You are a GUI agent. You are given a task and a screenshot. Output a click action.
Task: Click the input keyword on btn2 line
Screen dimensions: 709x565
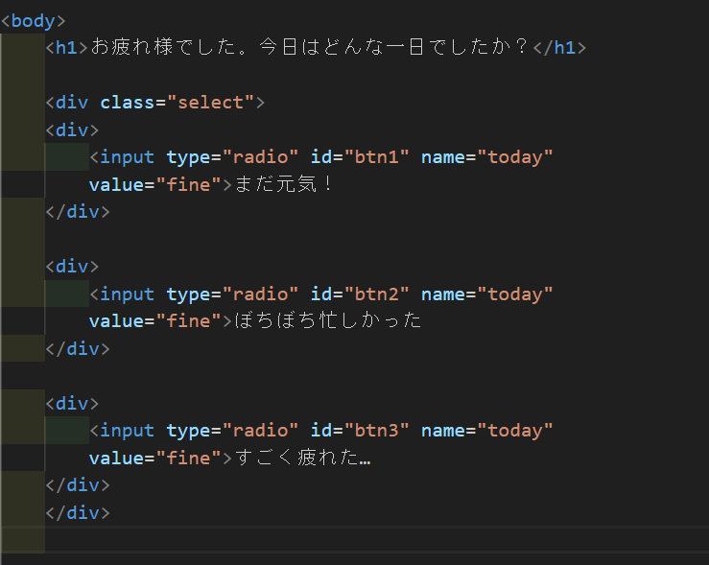(127, 294)
